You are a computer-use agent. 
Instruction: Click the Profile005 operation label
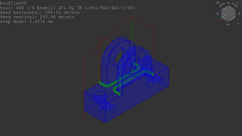(13, 3)
